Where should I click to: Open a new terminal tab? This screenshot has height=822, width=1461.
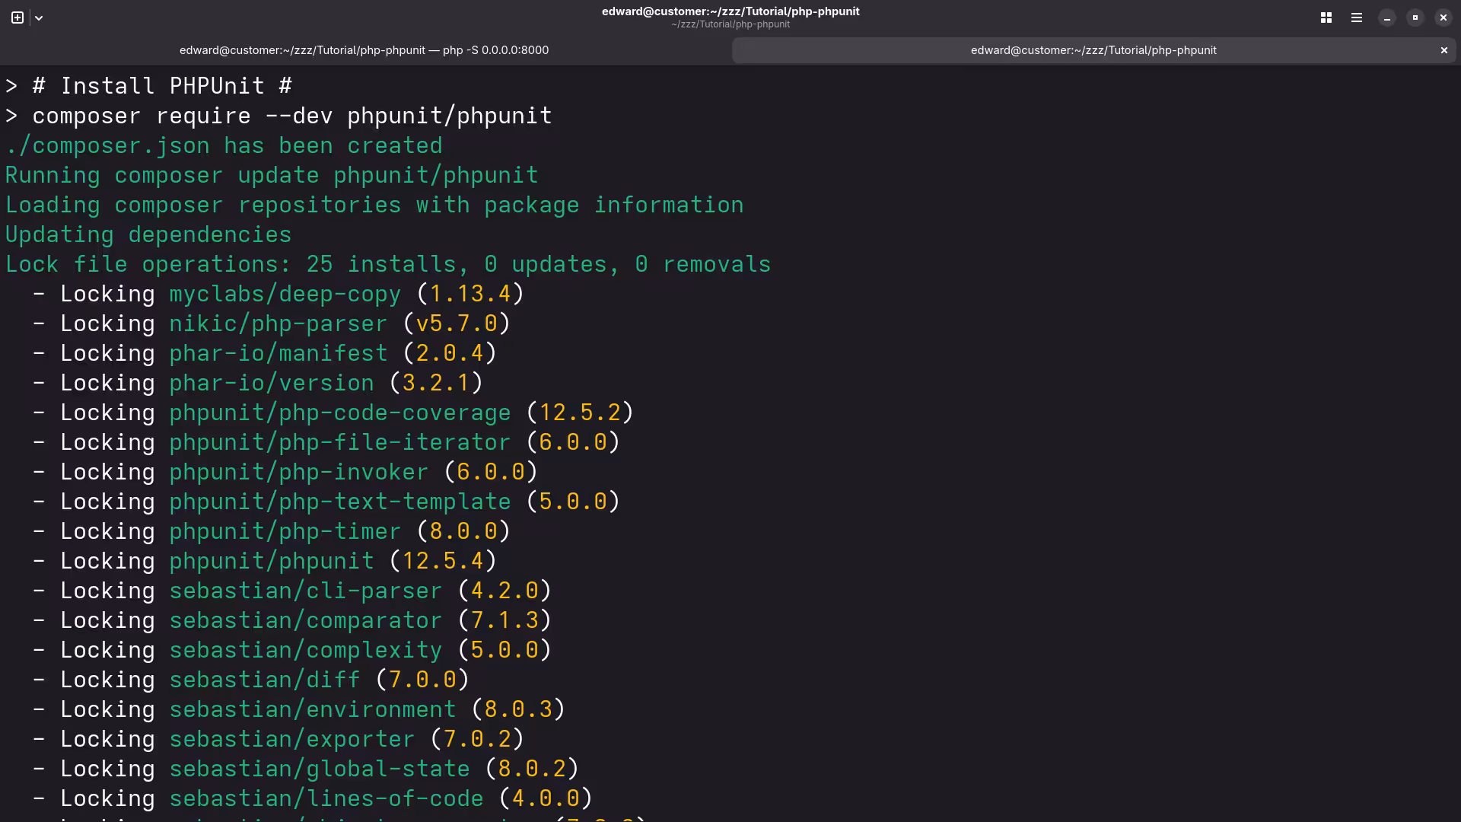coord(16,18)
